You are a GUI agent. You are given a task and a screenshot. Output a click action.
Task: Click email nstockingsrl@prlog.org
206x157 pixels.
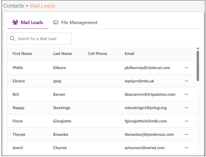[x=146, y=108]
